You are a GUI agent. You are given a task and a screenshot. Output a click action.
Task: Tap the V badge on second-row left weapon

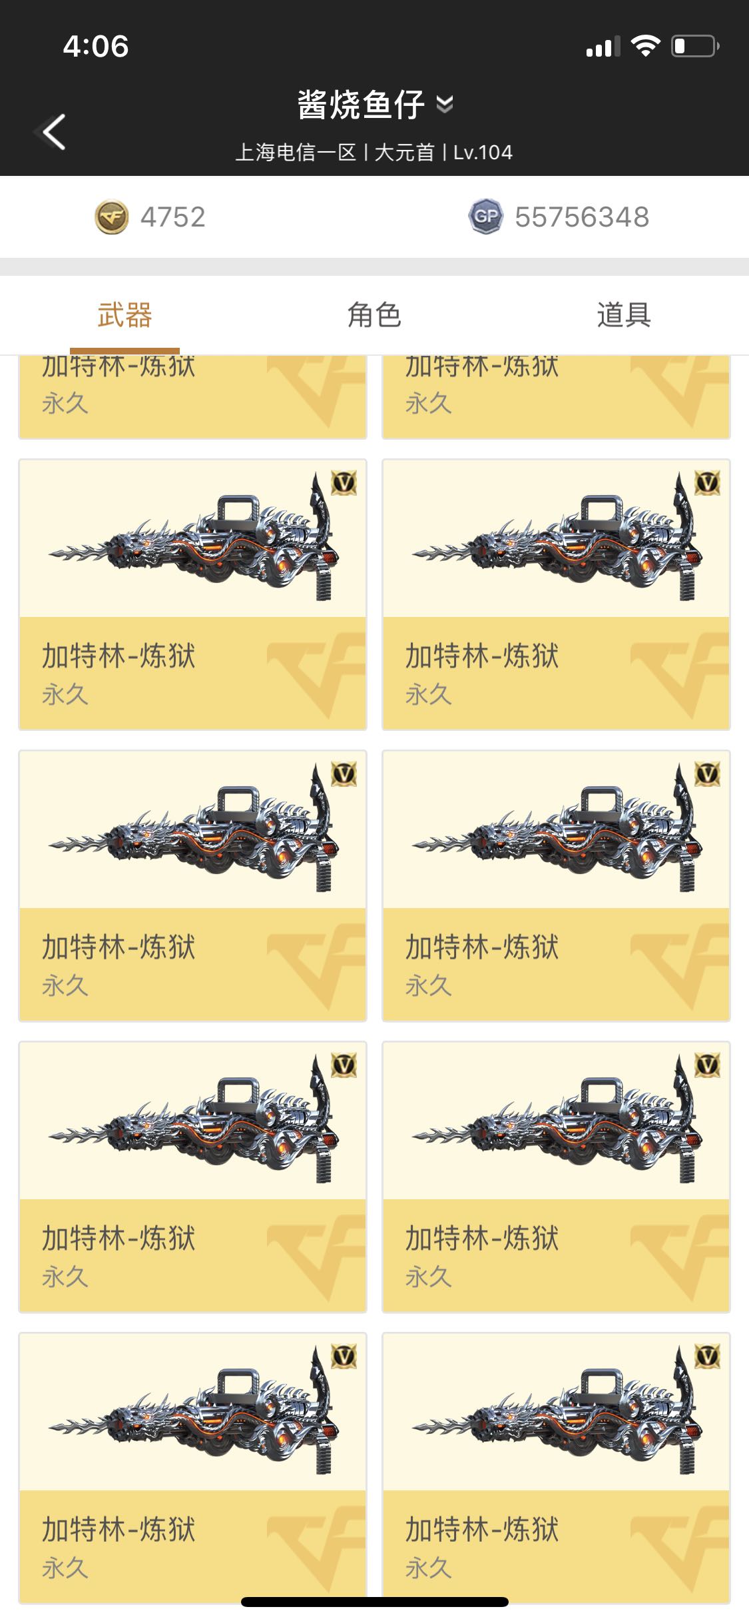[x=344, y=482]
